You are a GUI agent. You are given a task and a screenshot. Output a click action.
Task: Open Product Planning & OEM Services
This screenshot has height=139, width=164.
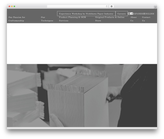[x=72, y=19]
